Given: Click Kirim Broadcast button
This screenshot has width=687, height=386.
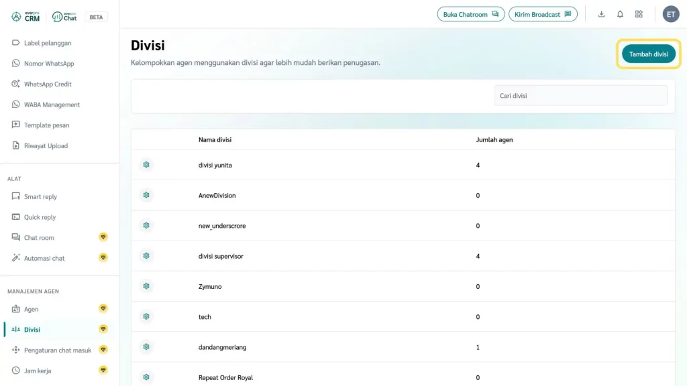Looking at the screenshot, I should (542, 14).
